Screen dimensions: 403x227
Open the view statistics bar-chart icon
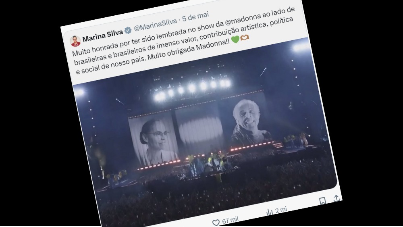[x=269, y=212]
